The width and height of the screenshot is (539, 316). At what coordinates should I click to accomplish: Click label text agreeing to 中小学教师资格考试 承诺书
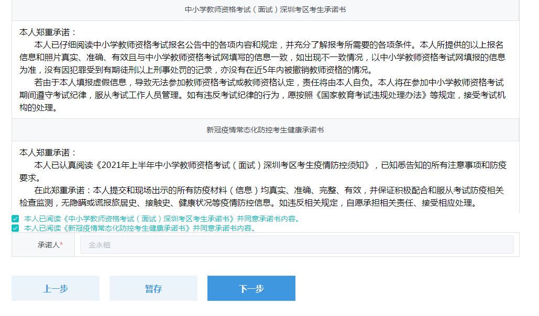(x=161, y=219)
